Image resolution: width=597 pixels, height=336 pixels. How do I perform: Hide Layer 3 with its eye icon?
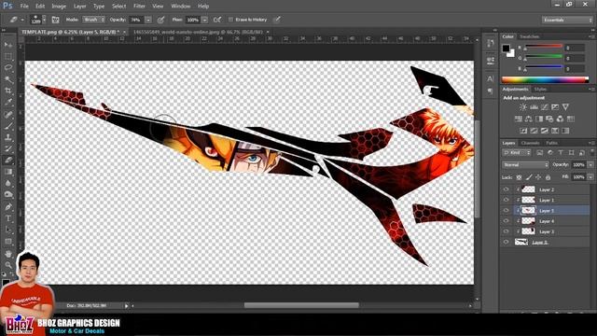click(x=506, y=231)
